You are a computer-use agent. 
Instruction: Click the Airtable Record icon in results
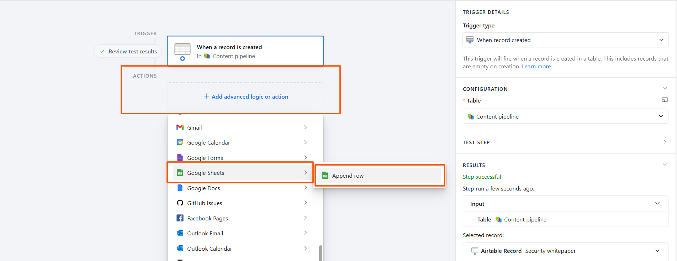pos(475,251)
